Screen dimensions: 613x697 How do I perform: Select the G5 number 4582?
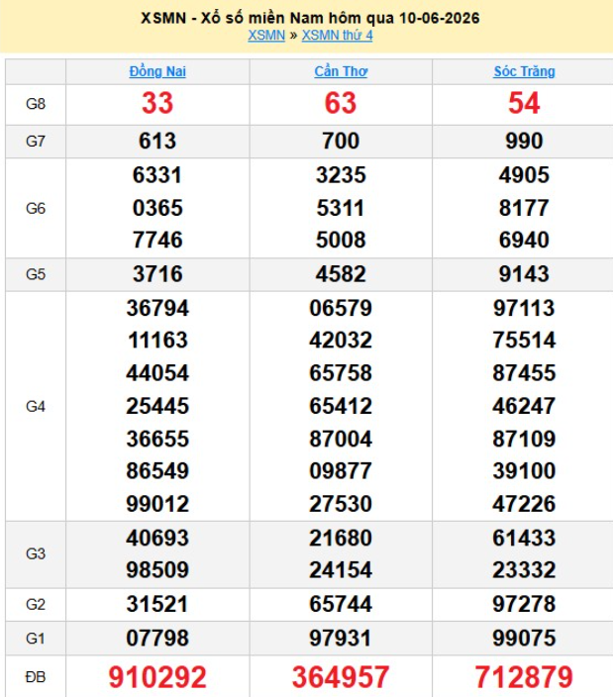(341, 274)
